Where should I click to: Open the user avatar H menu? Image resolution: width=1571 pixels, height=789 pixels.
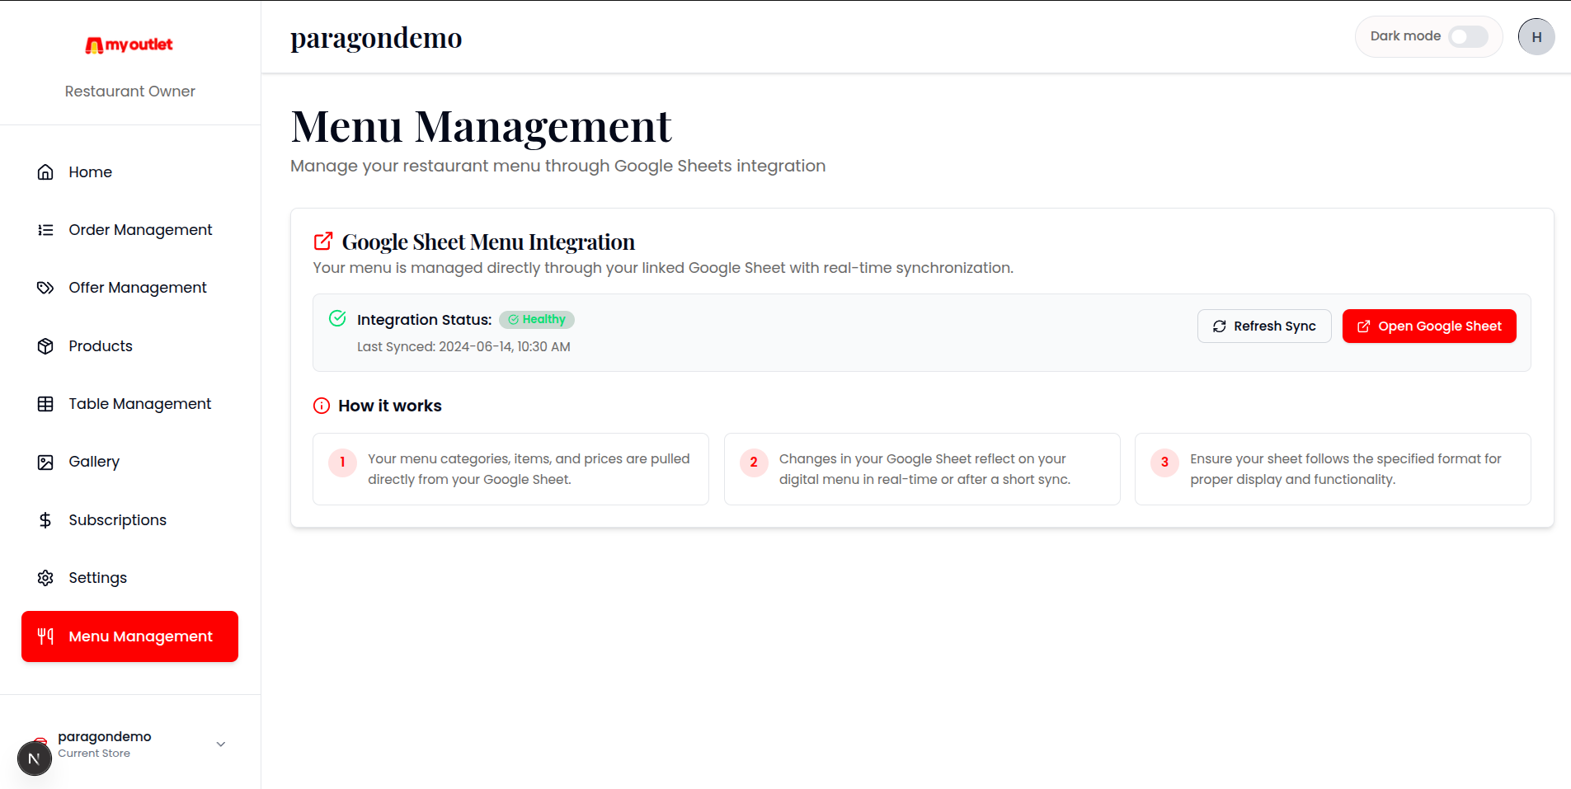point(1536,37)
